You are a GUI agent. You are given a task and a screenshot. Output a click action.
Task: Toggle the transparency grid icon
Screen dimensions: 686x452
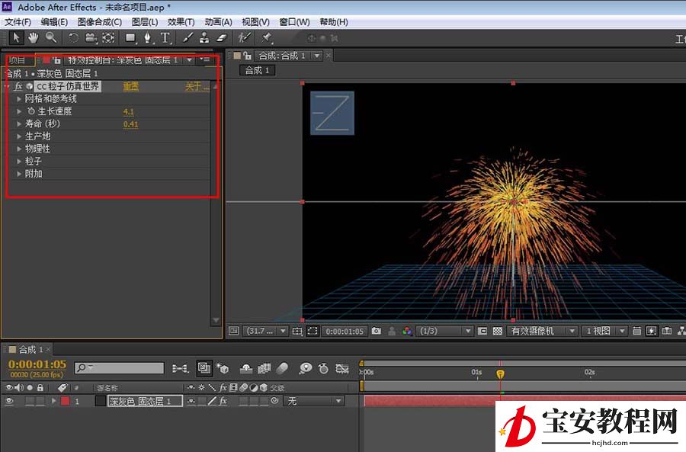[498, 332]
